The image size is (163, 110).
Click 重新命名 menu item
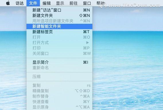(x=59, y=68)
